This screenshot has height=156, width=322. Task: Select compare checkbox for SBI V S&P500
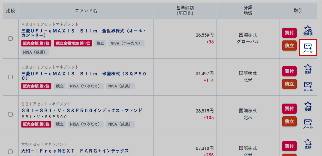(x=10, y=114)
